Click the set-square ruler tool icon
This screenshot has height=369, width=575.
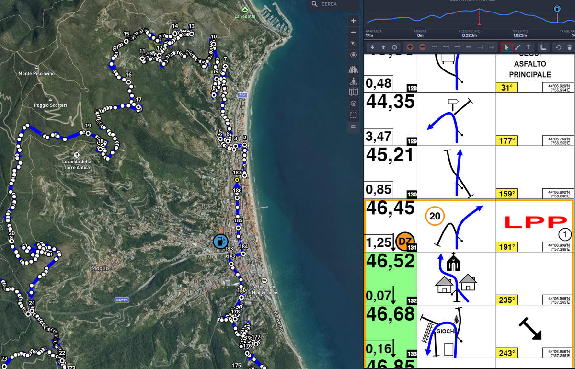[544, 47]
